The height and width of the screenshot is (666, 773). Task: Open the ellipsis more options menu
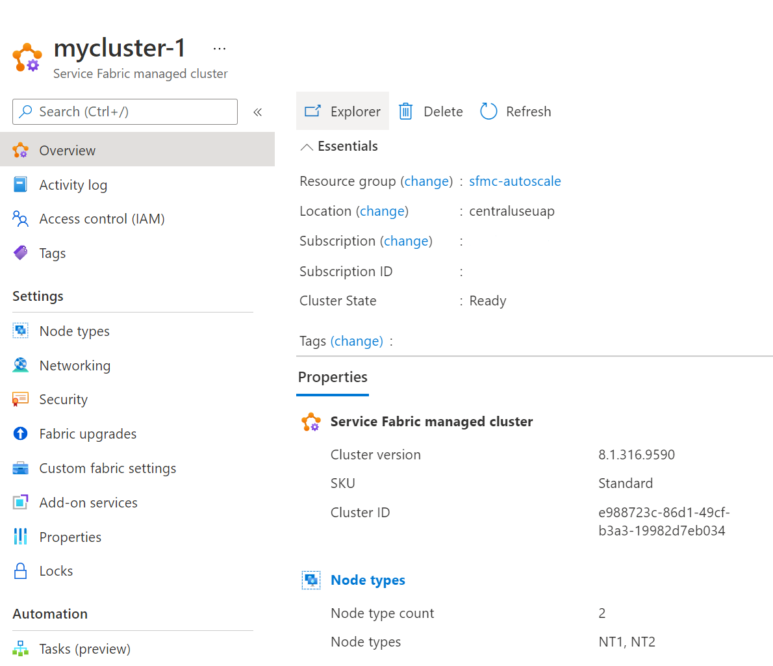click(220, 48)
